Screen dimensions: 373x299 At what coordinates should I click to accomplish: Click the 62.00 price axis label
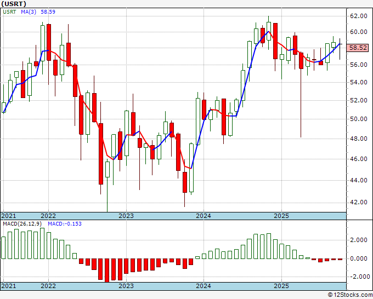359,16
